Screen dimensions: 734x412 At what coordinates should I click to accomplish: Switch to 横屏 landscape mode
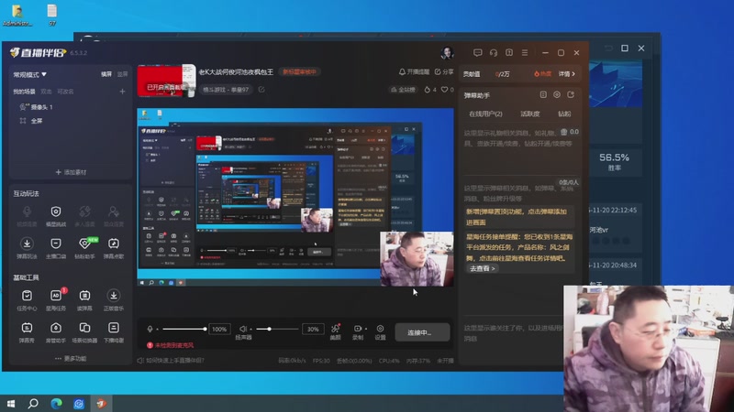coord(106,74)
